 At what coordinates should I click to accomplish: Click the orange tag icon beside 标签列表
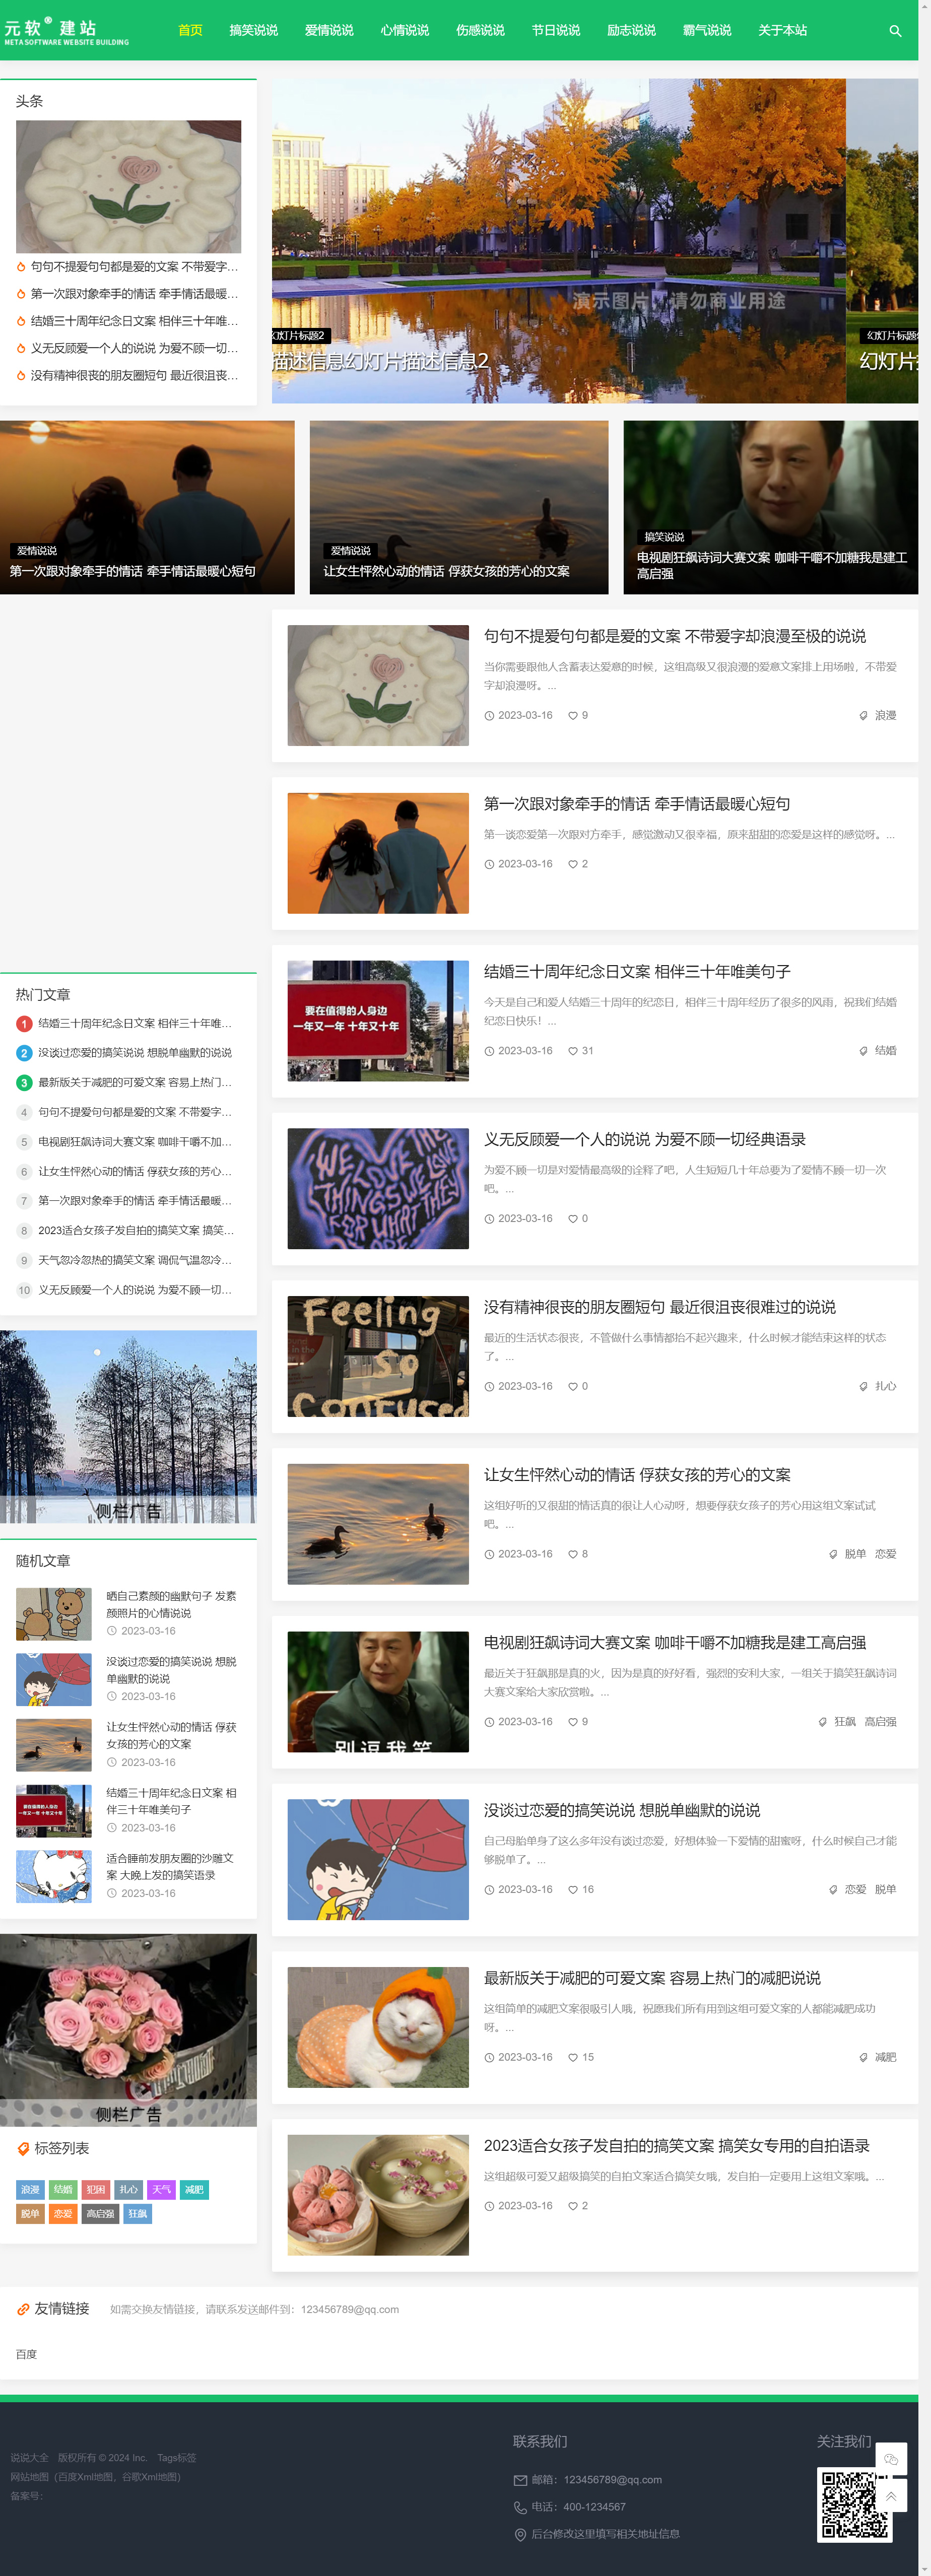[x=23, y=2148]
